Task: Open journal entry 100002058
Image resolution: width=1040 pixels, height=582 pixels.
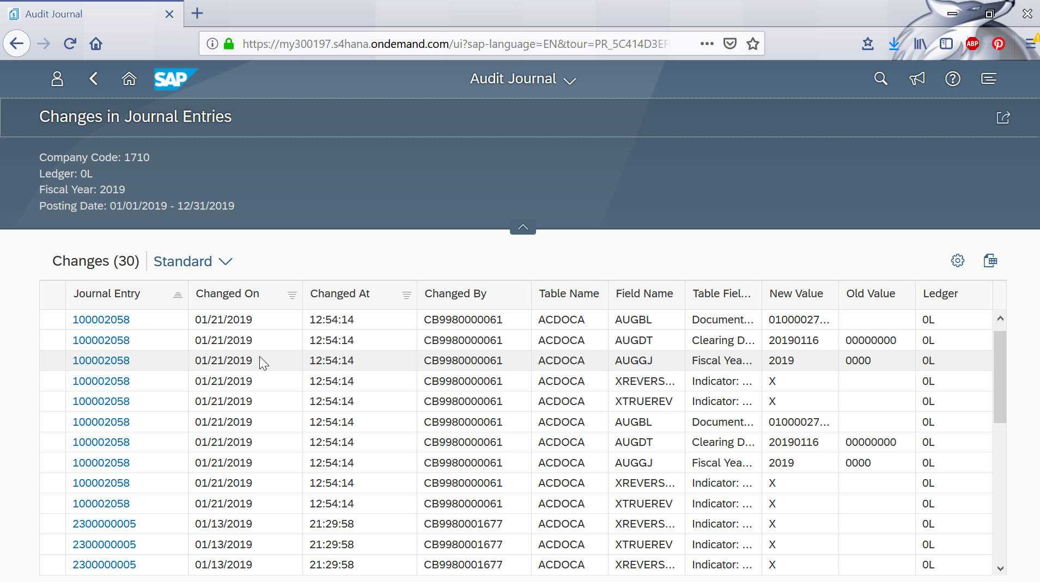Action: coord(101,320)
